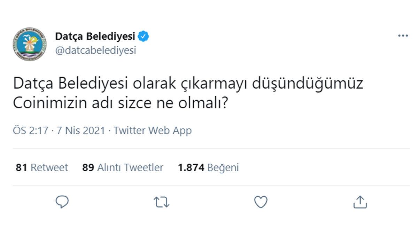Screen dimensions: 418x235
Task: Select the retweet arrows icon to quote tweet
Action: pyautogui.click(x=162, y=201)
